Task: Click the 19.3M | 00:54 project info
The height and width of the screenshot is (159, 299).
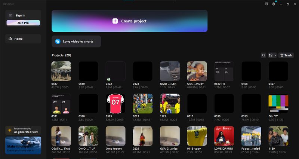Action: tap(195, 120)
